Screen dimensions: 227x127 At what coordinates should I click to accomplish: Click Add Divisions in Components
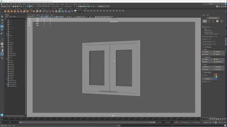pyautogui.click(x=219, y=62)
